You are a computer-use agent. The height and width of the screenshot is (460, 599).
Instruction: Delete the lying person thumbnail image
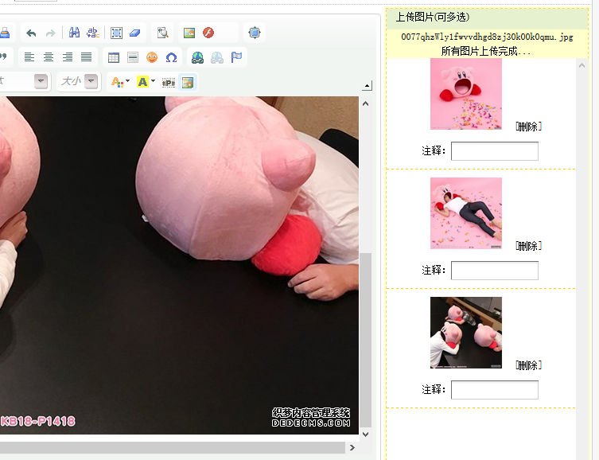(x=529, y=246)
